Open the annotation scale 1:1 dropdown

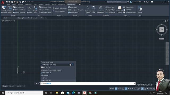[x=151, y=89]
